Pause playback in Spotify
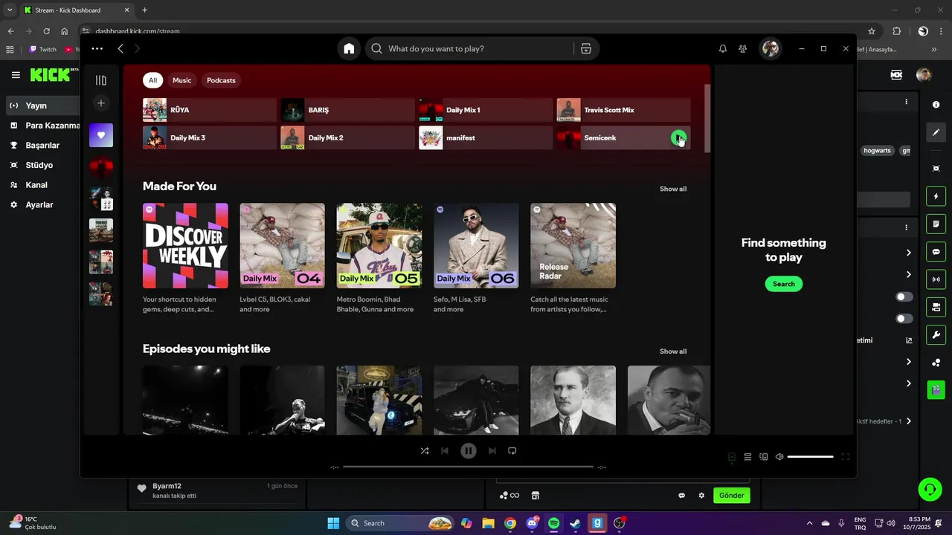Screen dimensions: 952x535 coord(468,450)
